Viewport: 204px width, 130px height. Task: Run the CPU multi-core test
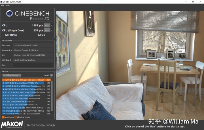click(x=47, y=26)
